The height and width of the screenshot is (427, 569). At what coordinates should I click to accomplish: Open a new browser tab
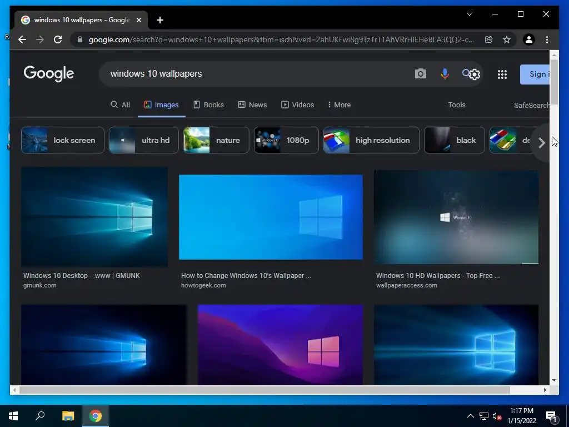160,21
